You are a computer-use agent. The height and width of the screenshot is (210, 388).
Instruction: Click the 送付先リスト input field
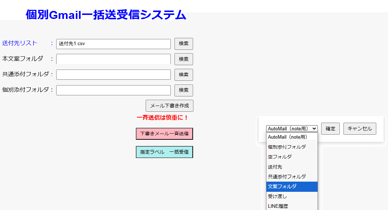click(x=113, y=44)
